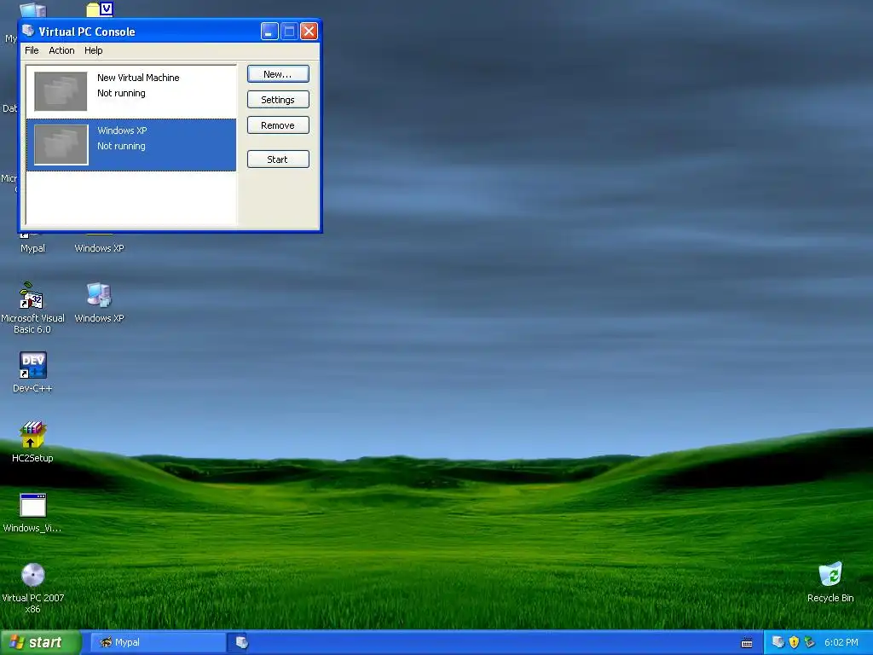Click 'Not running' status under New Virtual Machine
The image size is (873, 655).
pyautogui.click(x=121, y=93)
